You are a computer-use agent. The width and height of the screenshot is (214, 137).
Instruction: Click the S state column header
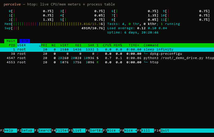[98, 45]
